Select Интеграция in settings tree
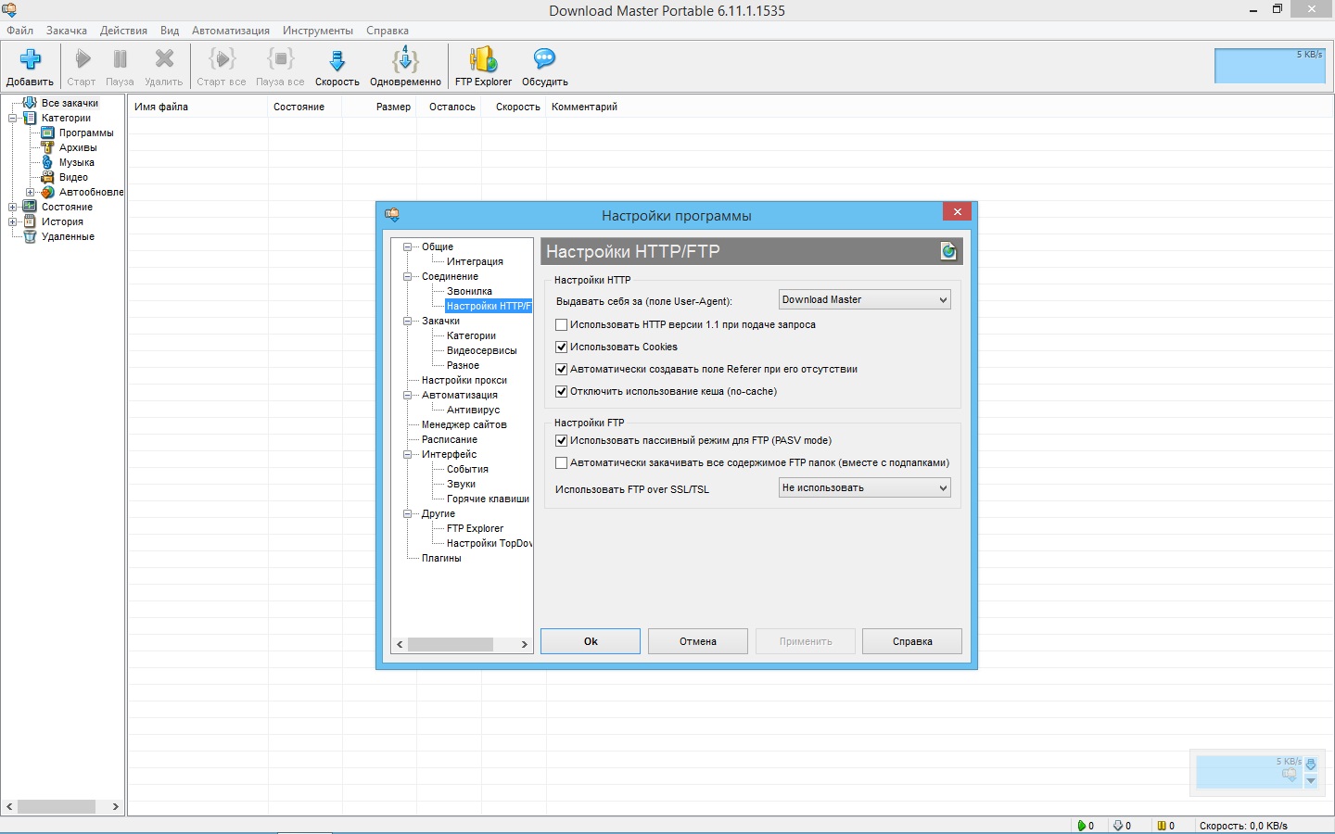 click(x=475, y=261)
